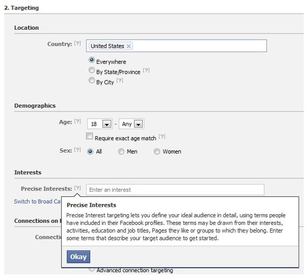
Task: Click the United States tag text
Action: click(107, 46)
